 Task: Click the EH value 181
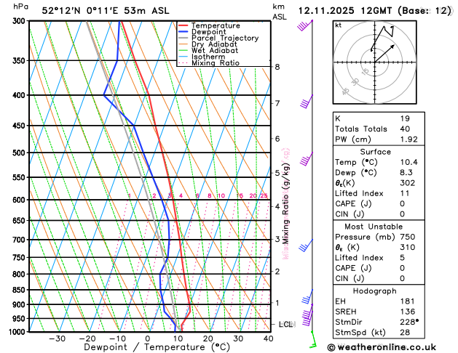pos(407,301)
